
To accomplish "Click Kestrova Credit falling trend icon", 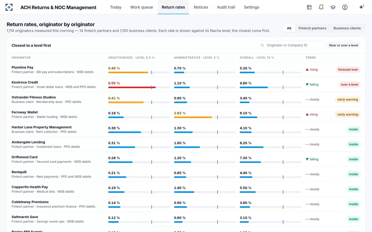I will click(x=307, y=85).
